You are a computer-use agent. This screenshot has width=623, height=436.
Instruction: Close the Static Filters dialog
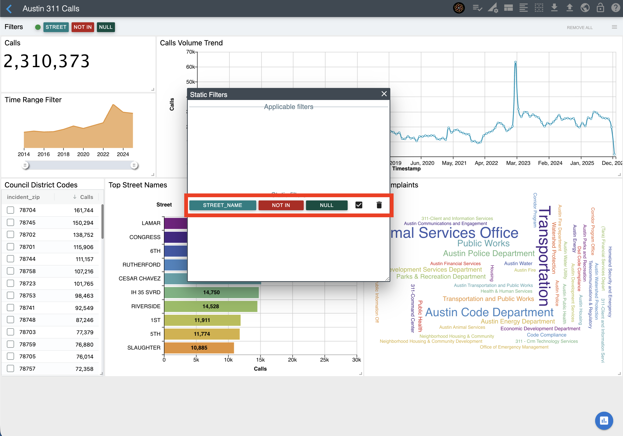point(384,94)
